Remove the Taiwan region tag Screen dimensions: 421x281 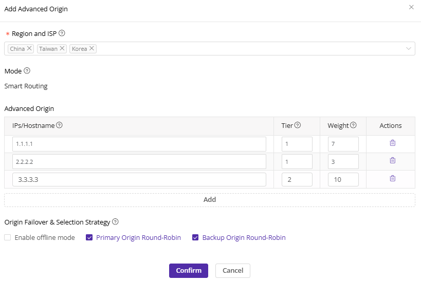point(62,48)
